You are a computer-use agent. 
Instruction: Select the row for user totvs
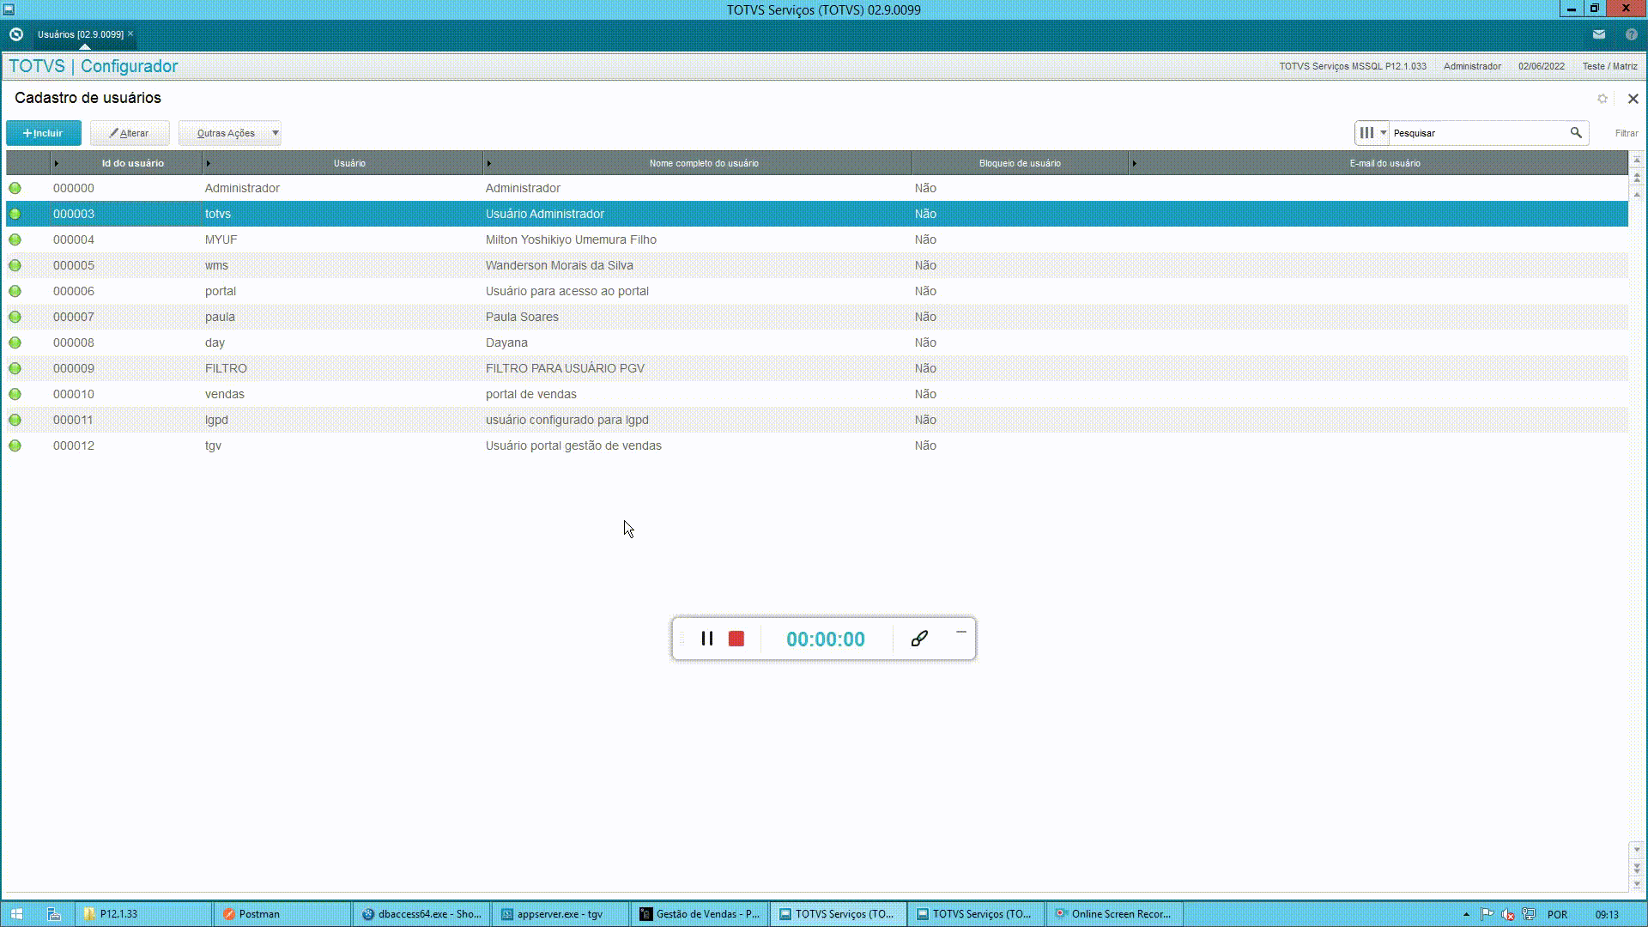pyautogui.click(x=816, y=214)
